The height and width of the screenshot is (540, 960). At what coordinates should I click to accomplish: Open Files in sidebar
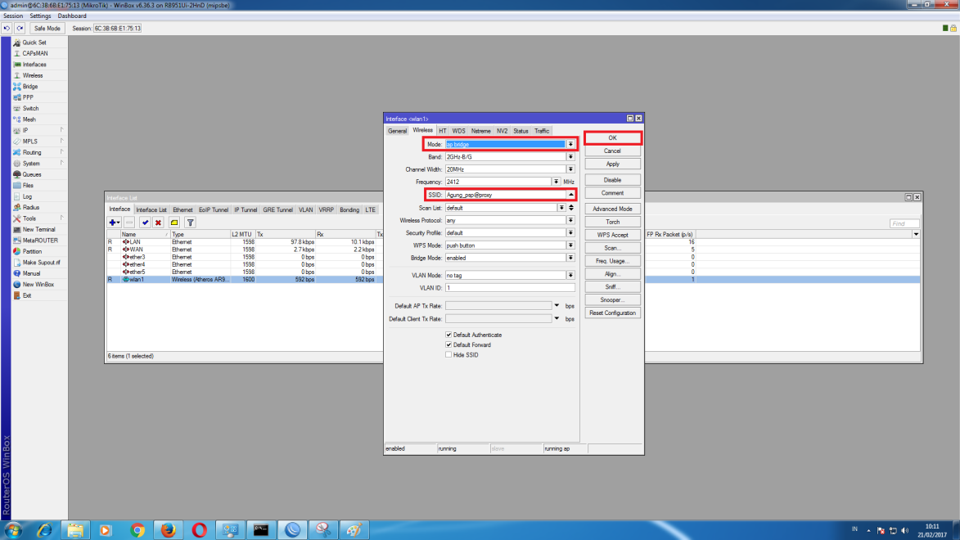[28, 186]
